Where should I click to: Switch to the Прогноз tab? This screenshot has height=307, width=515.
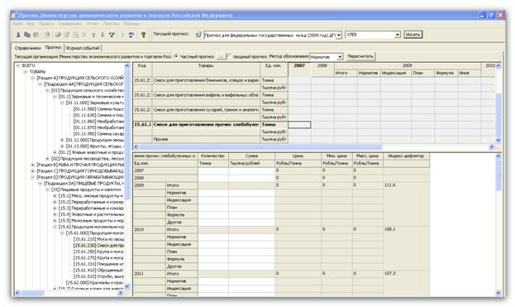(53, 47)
